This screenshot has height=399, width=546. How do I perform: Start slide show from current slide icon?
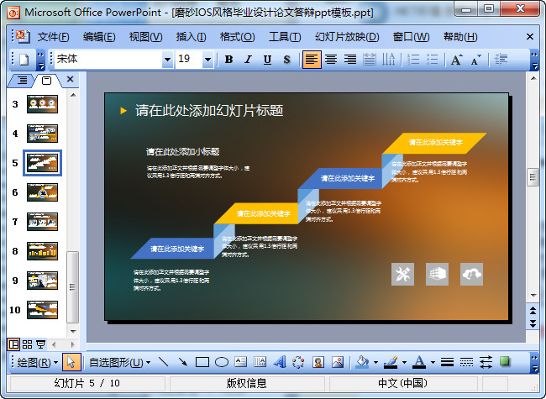[x=41, y=344]
